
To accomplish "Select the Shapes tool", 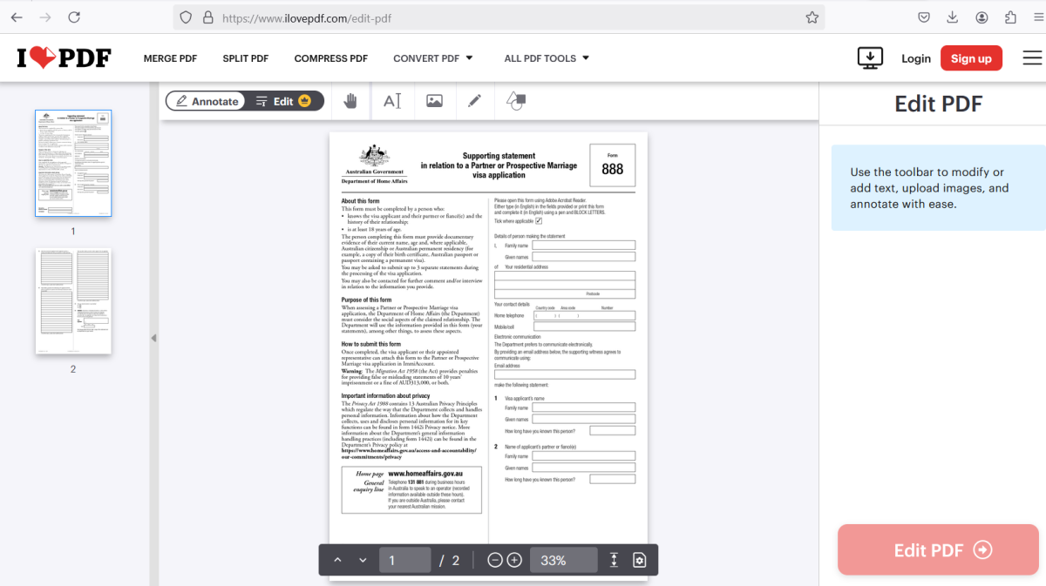I will click(x=515, y=100).
